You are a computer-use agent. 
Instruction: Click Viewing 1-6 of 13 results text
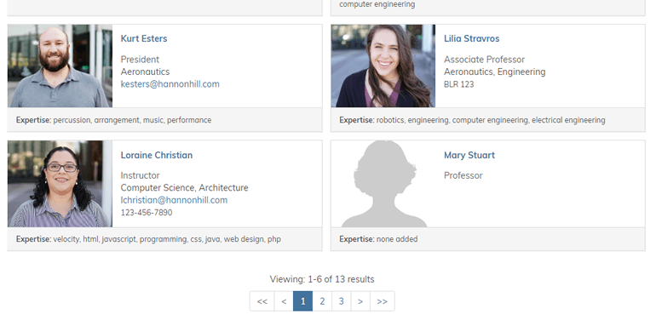[322, 279]
